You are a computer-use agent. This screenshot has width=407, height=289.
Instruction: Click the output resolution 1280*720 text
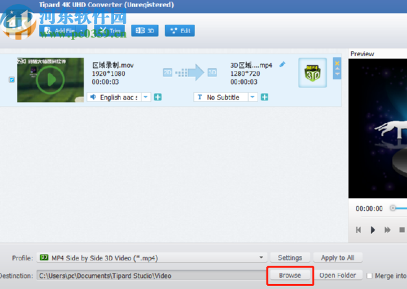tap(245, 74)
